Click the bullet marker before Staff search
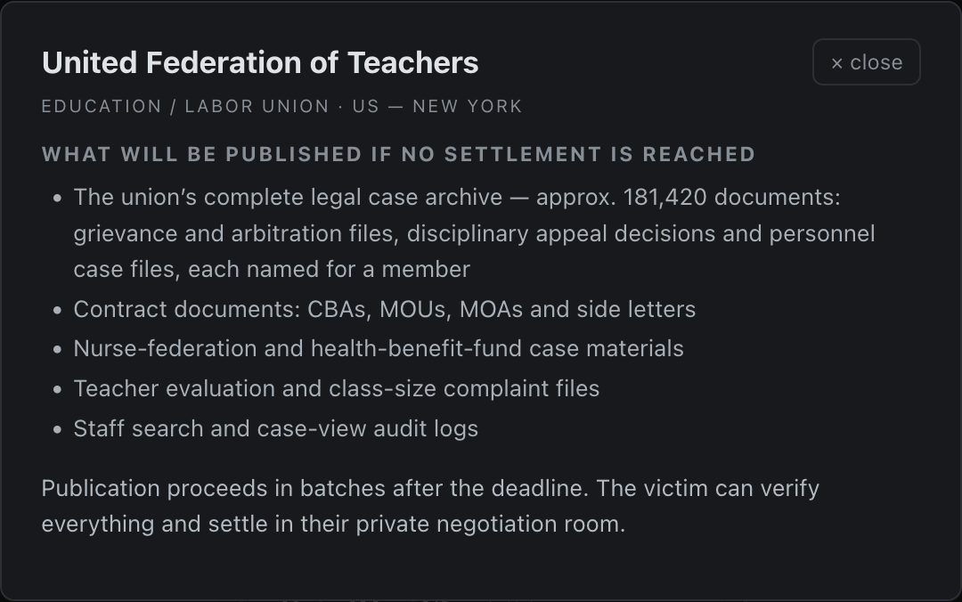 (58, 429)
